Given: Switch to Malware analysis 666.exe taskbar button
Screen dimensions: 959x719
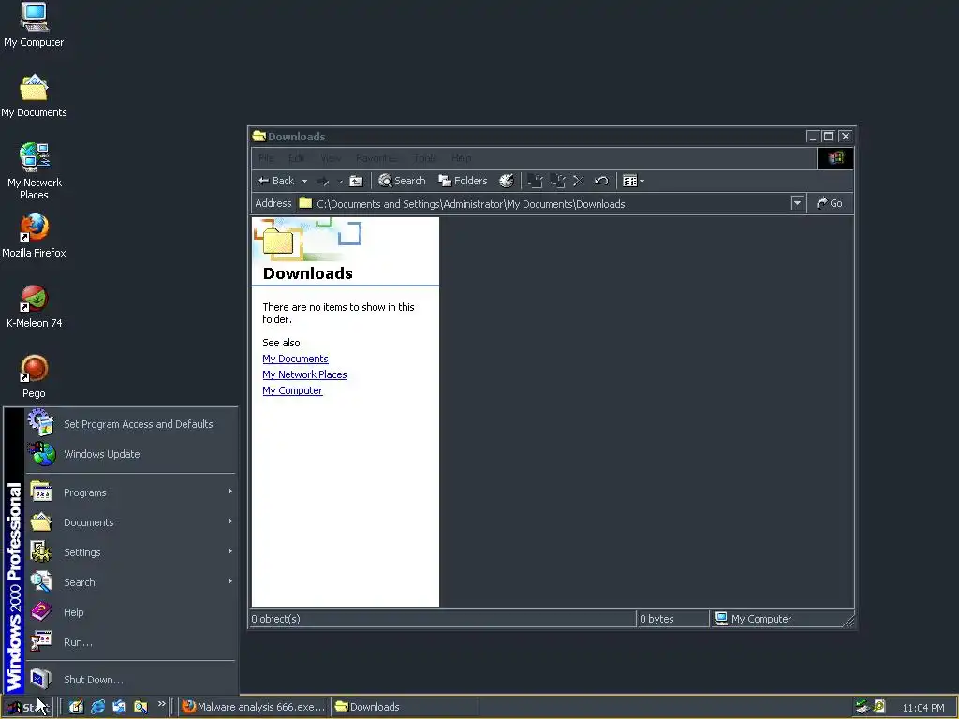Looking at the screenshot, I should (x=253, y=707).
